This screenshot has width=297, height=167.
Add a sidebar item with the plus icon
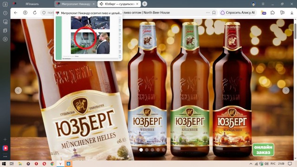(5, 139)
